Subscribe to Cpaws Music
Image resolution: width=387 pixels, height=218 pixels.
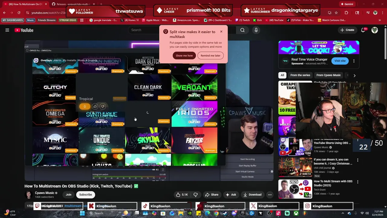86,195
